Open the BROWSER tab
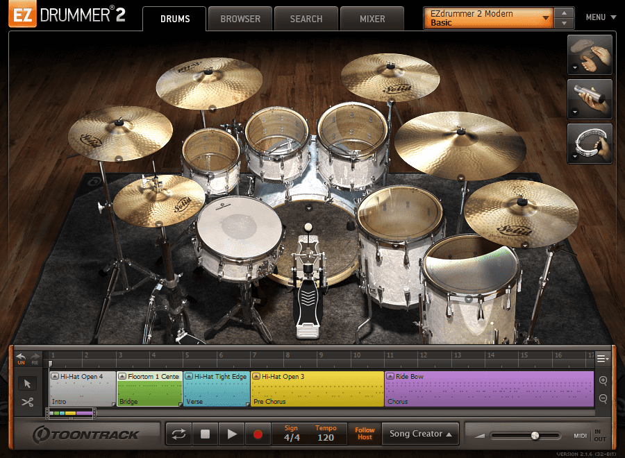The height and width of the screenshot is (458, 625). tap(240, 19)
